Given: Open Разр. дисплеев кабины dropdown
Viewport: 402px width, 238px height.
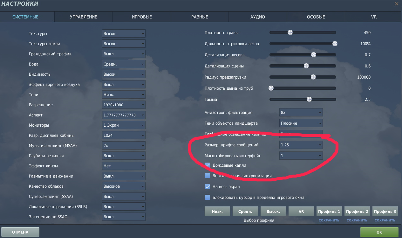Looking at the screenshot, I should click(x=124, y=136).
